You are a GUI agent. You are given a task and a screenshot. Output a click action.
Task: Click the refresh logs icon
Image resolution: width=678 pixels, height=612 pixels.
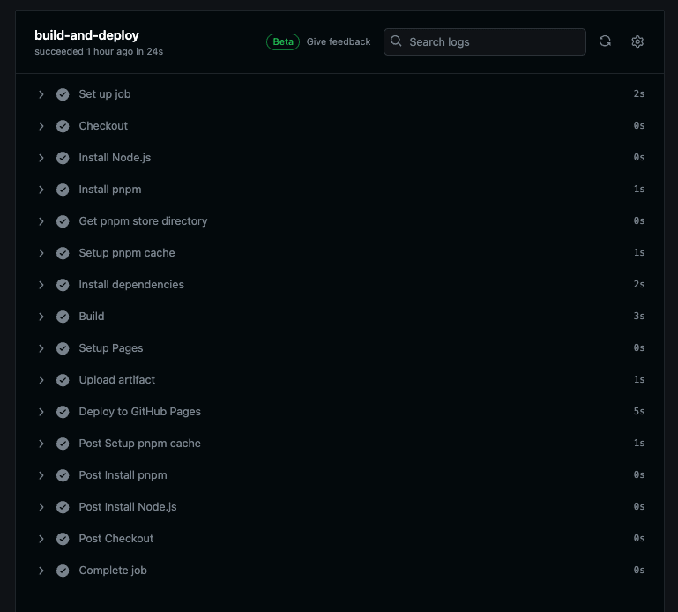coord(605,41)
